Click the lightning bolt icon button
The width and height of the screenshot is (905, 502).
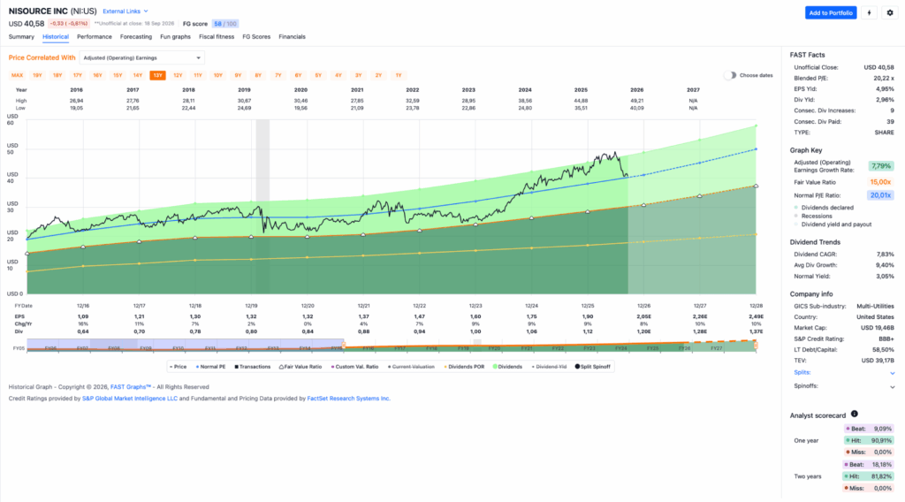pos(869,12)
